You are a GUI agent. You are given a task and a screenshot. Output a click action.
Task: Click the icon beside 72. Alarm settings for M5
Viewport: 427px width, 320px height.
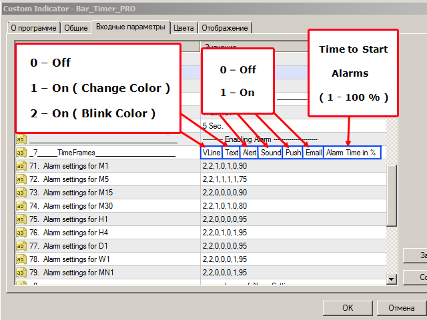[21, 179]
